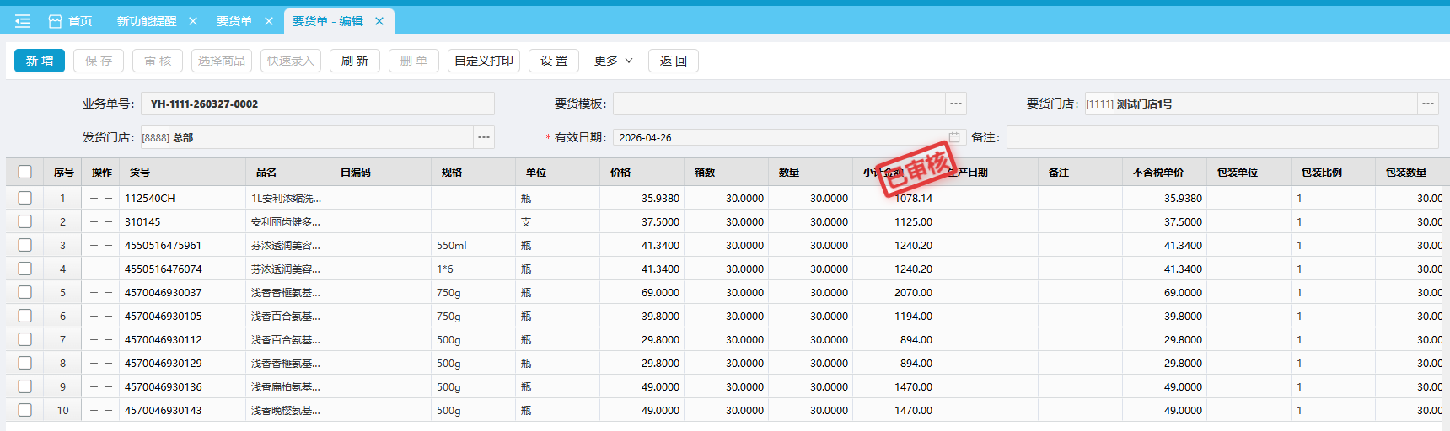
Task: Click the plus icon in row 1
Action: pos(94,199)
